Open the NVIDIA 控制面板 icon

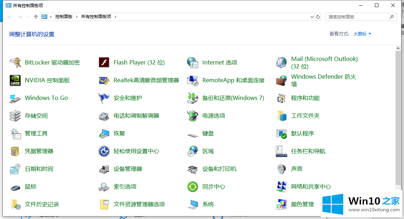tap(15, 80)
